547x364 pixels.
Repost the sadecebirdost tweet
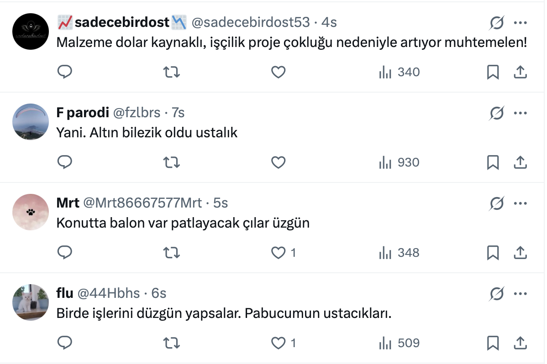[x=171, y=72]
